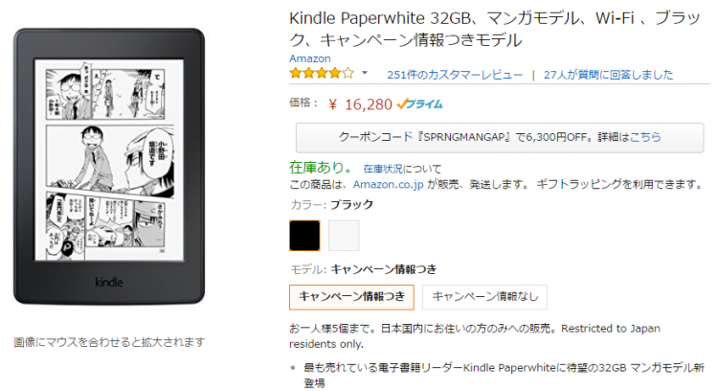Image resolution: width=718 pixels, height=391 pixels.
Task: Click the product title heading
Action: click(495, 29)
